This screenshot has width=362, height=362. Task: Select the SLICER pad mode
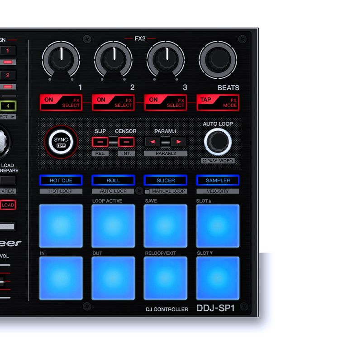coord(166,180)
